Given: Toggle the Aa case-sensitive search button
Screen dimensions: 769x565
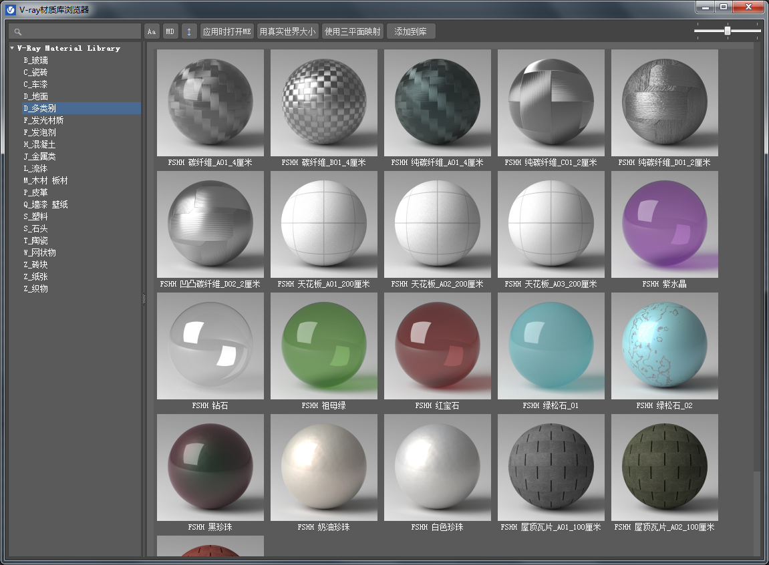Looking at the screenshot, I should pos(152,32).
